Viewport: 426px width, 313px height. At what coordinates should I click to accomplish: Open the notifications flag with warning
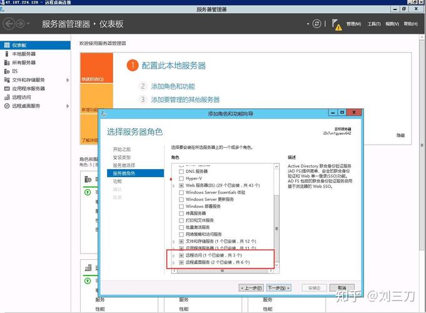(337, 24)
